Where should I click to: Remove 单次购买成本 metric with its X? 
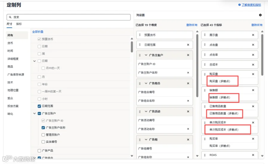(253, 122)
